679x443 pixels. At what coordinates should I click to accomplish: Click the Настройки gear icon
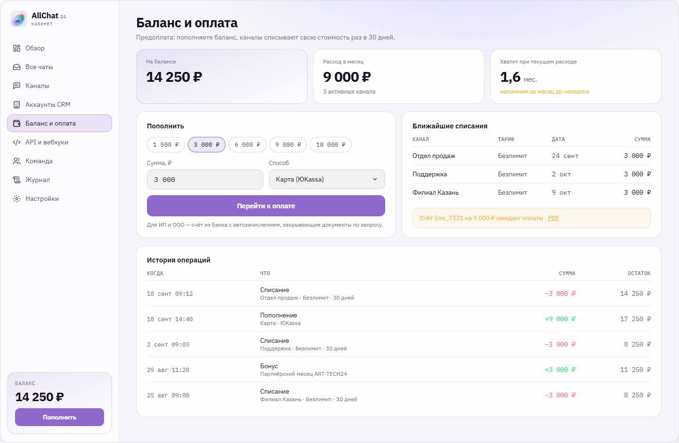click(17, 198)
